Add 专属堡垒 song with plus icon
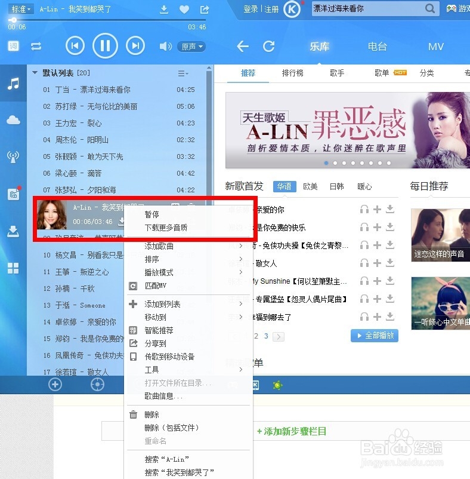 click(378, 299)
